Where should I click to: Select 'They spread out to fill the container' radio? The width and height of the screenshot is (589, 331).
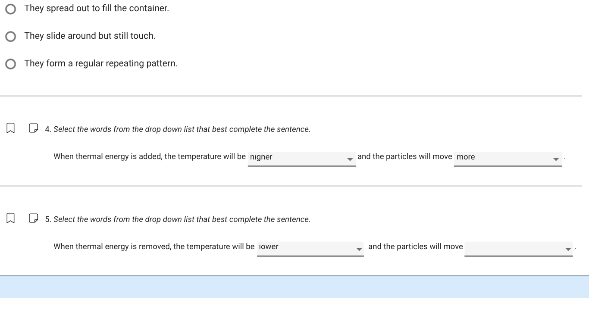(11, 9)
